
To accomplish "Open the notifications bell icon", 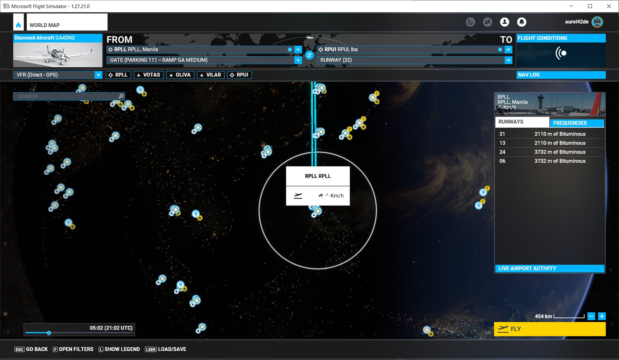I will (521, 22).
